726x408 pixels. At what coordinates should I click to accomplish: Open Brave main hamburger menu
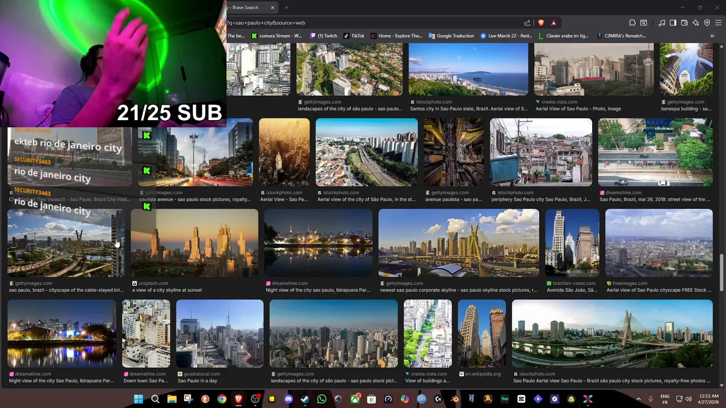click(x=718, y=23)
